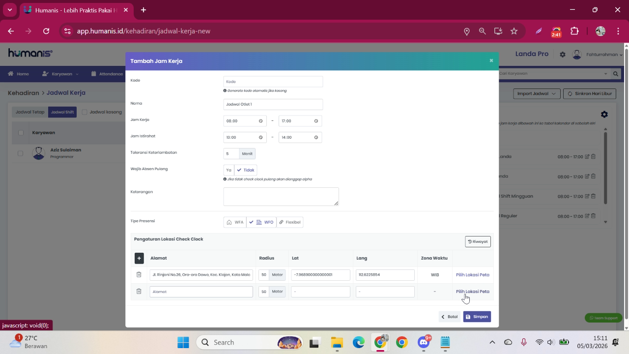This screenshot has height=354, width=629.
Task: Click the Sinkron Hari Libur button
Action: [590, 93]
